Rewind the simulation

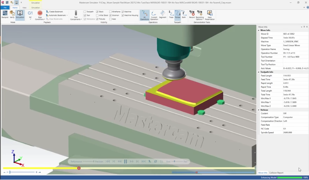pos(120,161)
